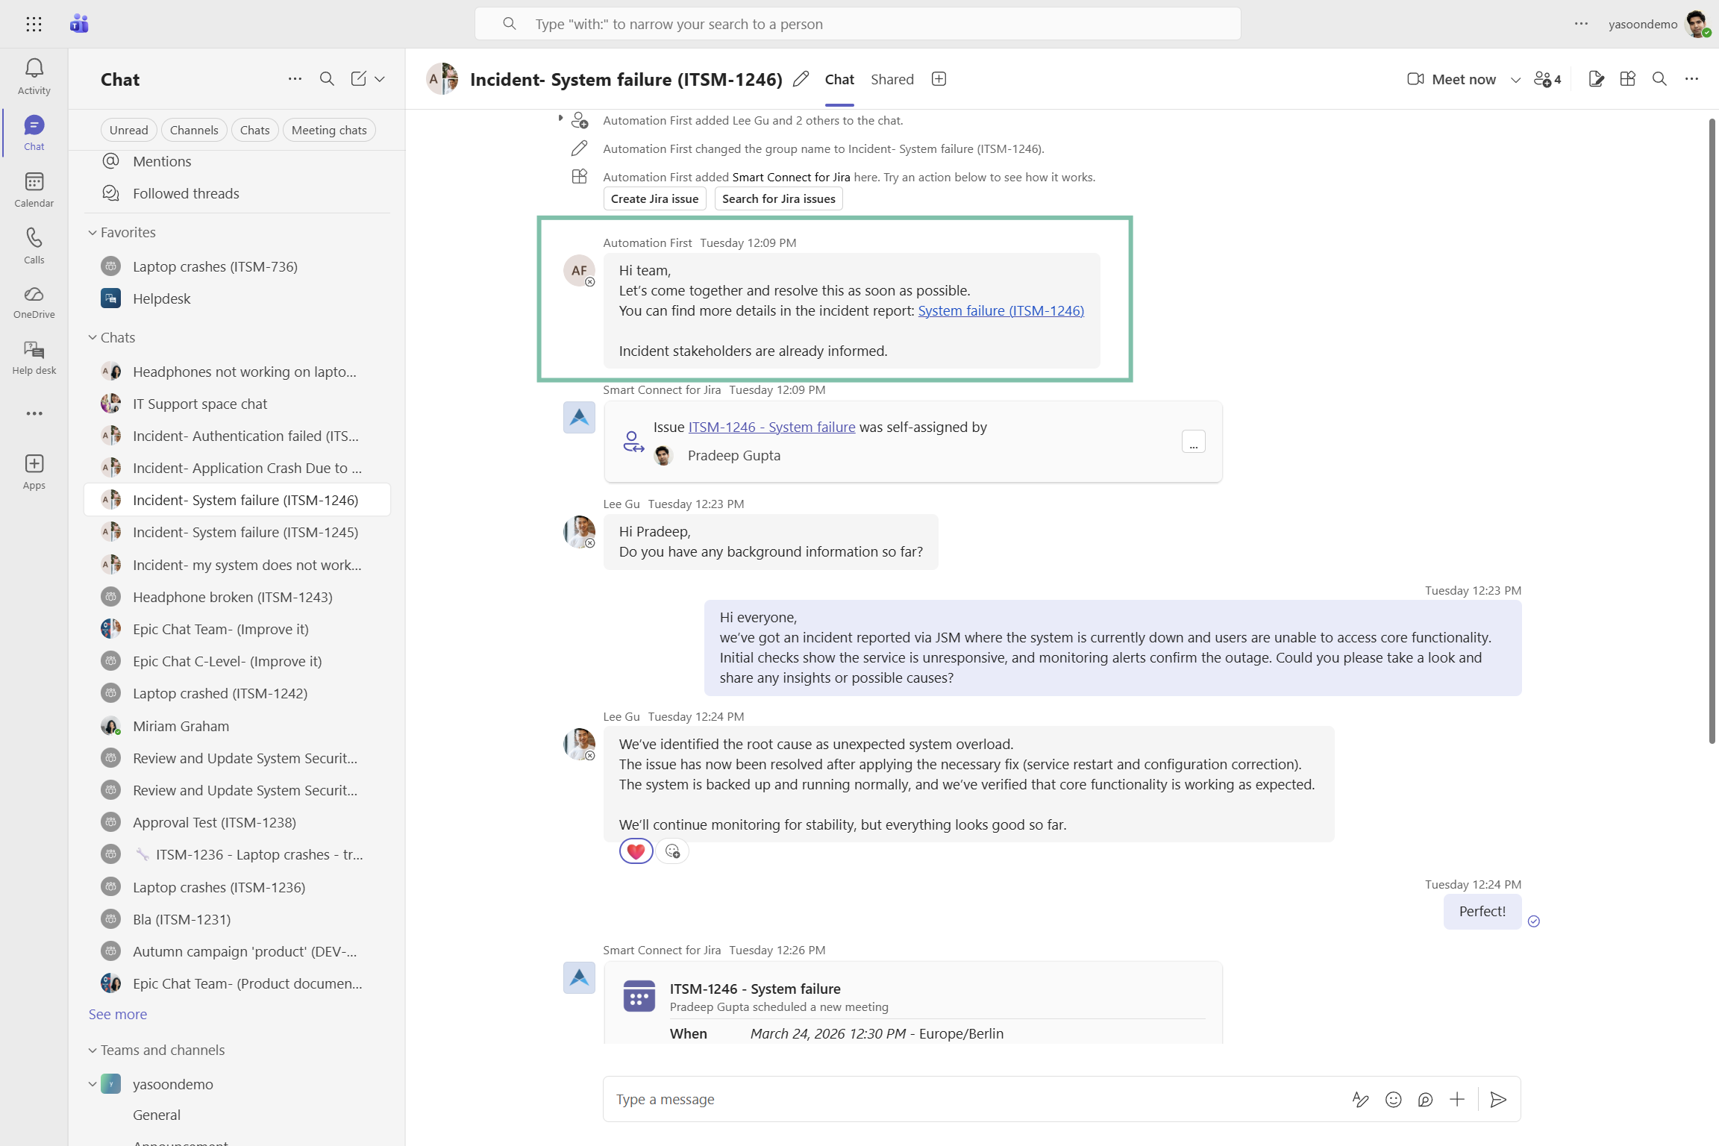This screenshot has height=1146, width=1719.
Task: Select the Mentions item in chat list
Action: coord(162,161)
